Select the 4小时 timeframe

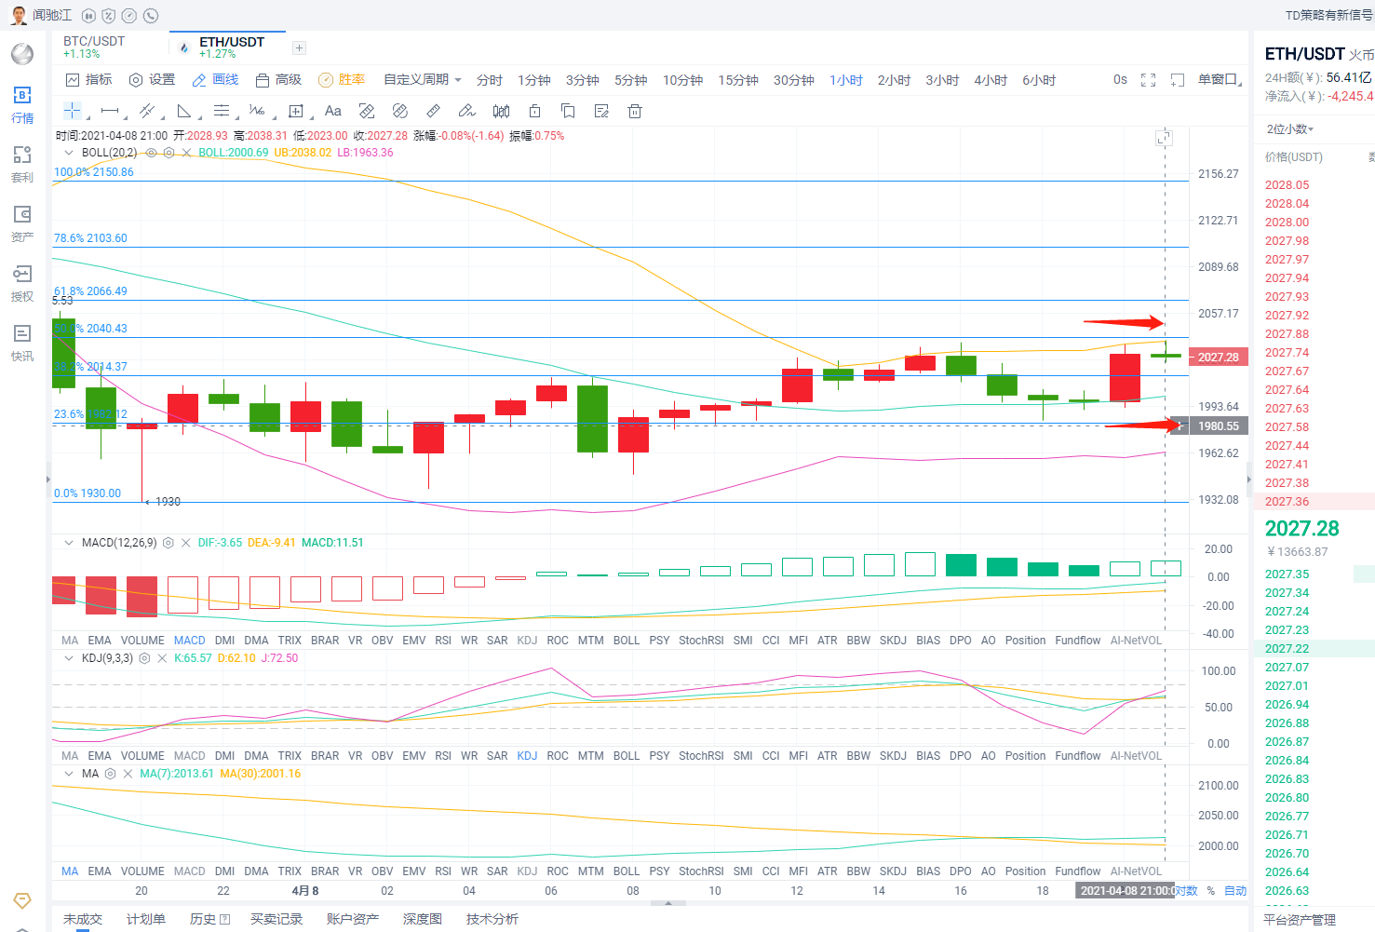991,80
